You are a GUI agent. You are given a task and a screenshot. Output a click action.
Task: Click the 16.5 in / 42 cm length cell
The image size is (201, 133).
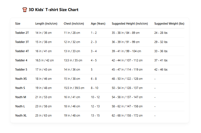(45, 60)
